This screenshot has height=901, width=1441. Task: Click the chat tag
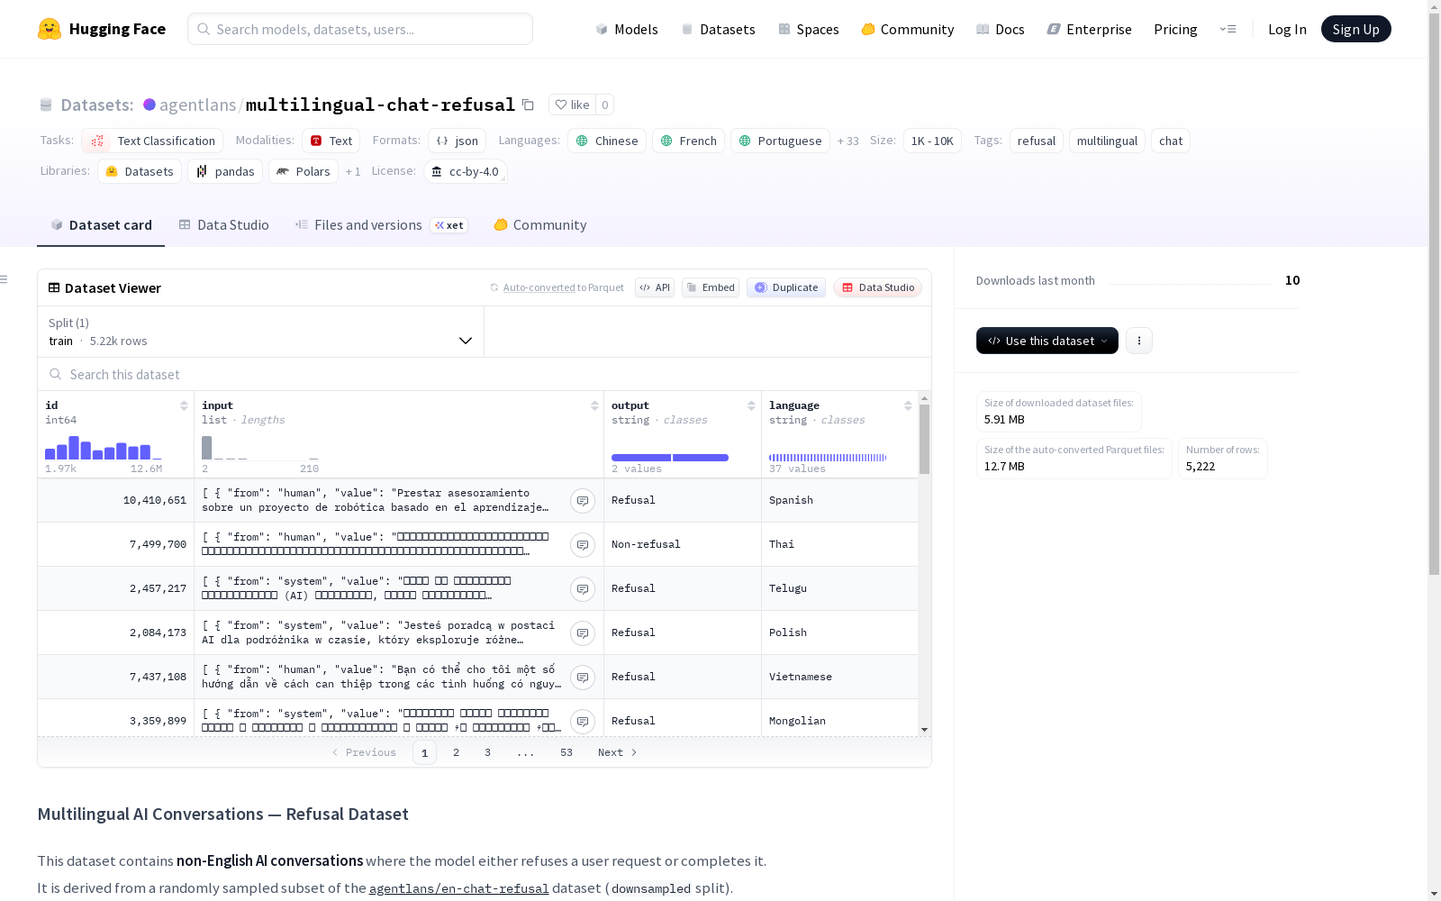point(1171,141)
